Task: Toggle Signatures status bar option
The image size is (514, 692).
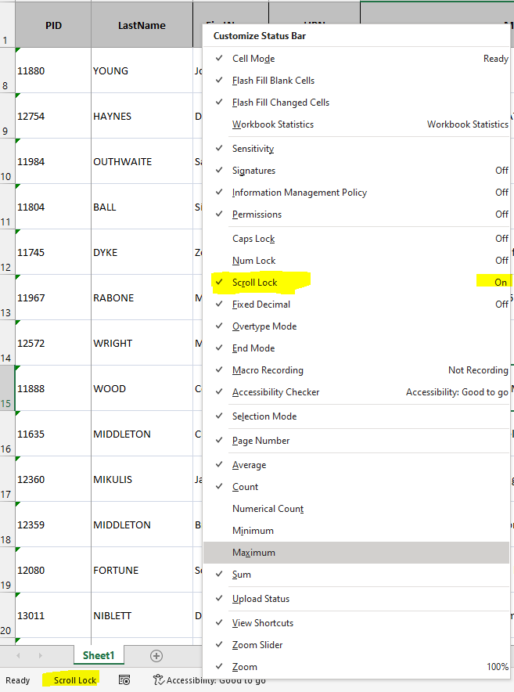Action: coord(357,171)
